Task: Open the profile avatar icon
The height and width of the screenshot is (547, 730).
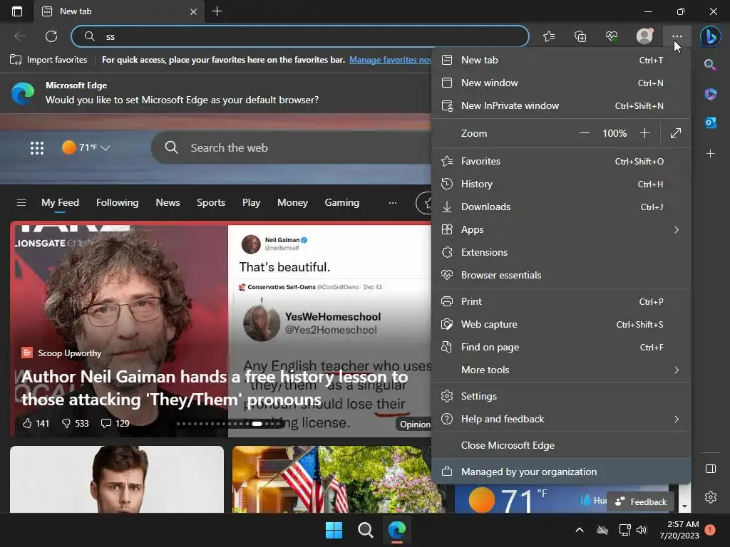Action: pos(644,36)
